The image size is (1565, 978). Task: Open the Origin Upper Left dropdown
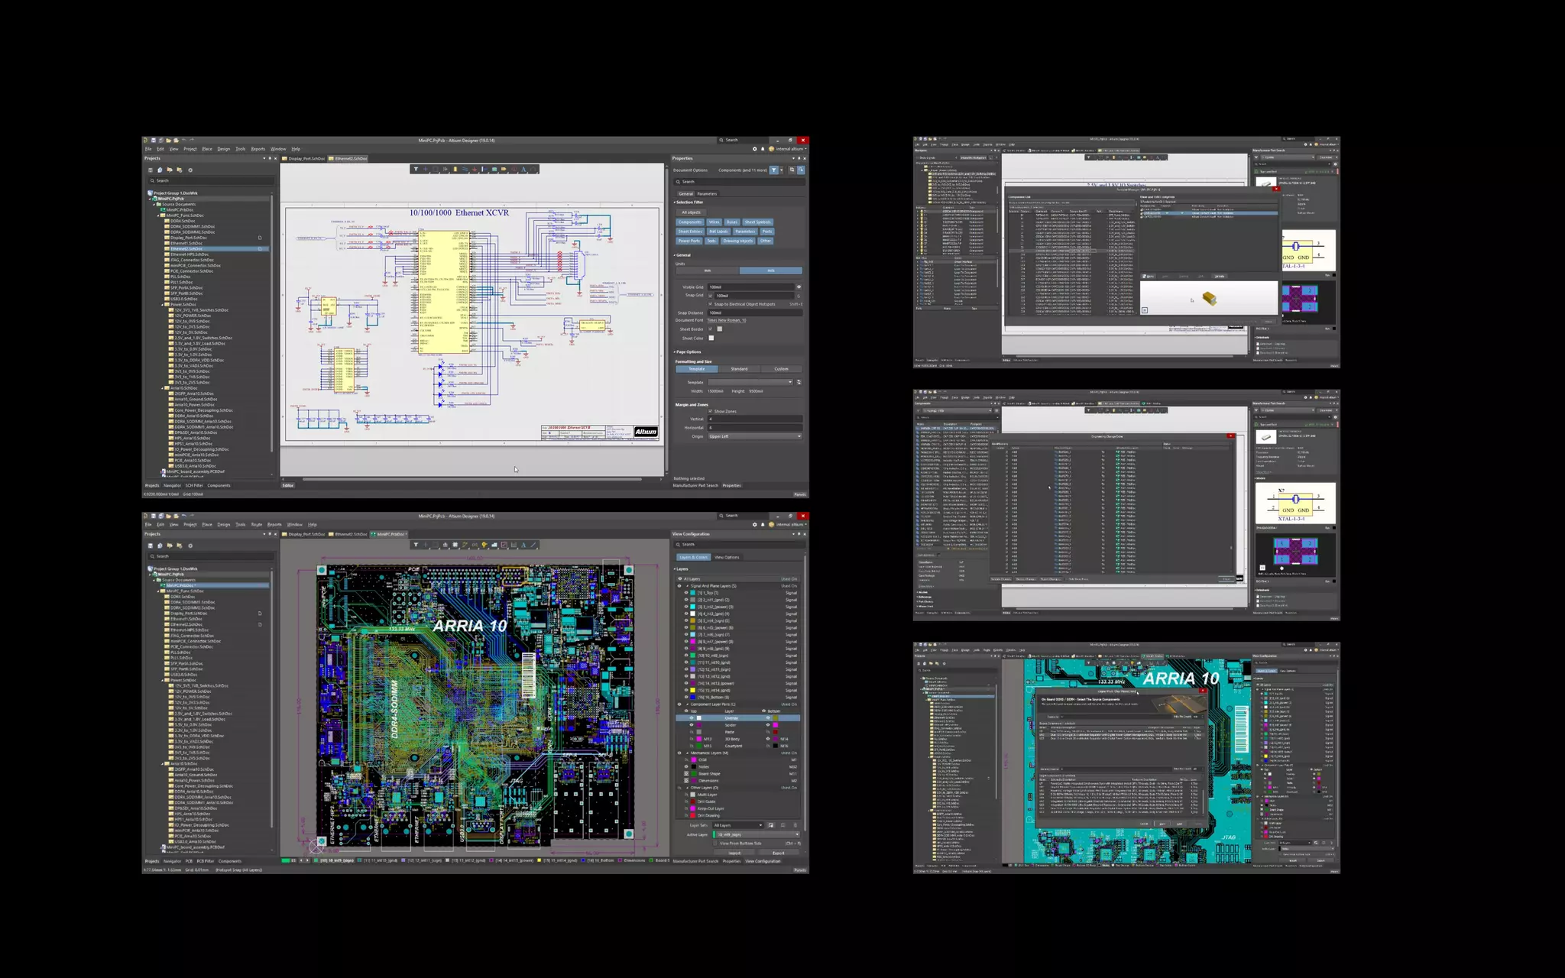pyautogui.click(x=754, y=436)
